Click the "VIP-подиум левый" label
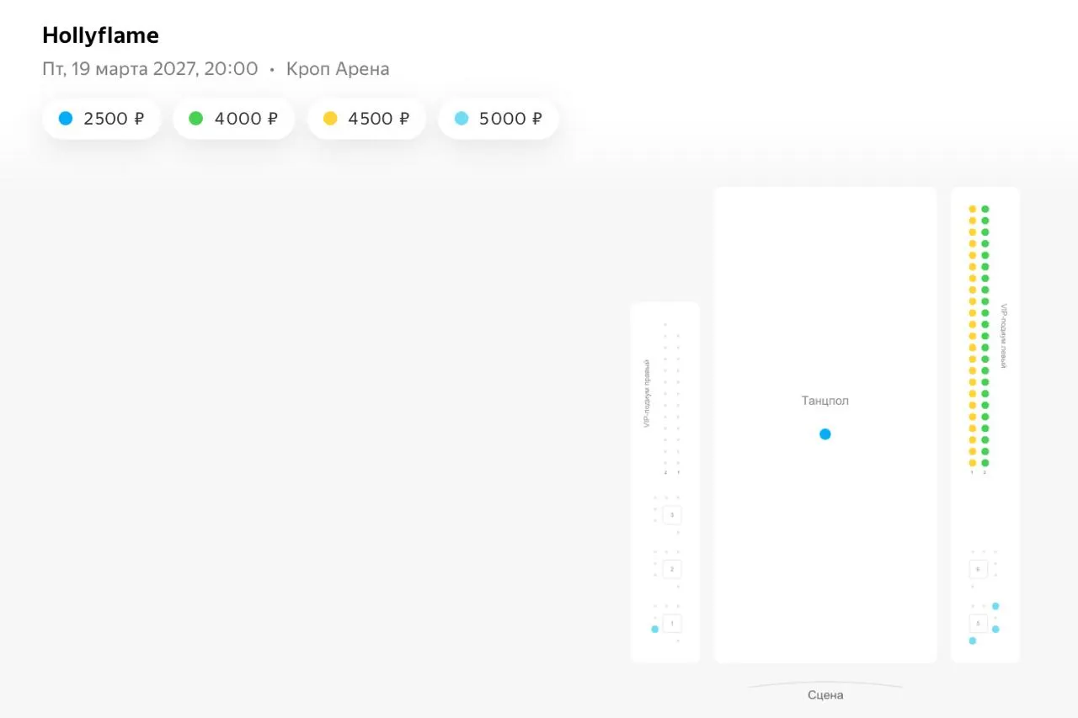This screenshot has height=718, width=1078. [1004, 336]
